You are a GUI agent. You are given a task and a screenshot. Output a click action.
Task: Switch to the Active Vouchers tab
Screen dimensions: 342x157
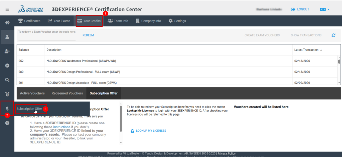pyautogui.click(x=32, y=93)
